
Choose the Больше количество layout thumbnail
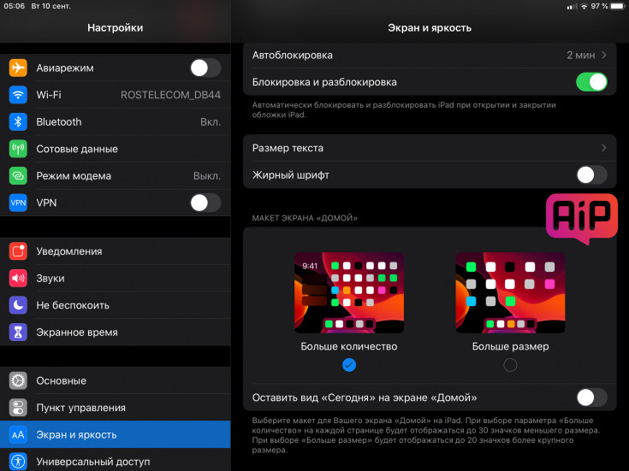tap(349, 292)
